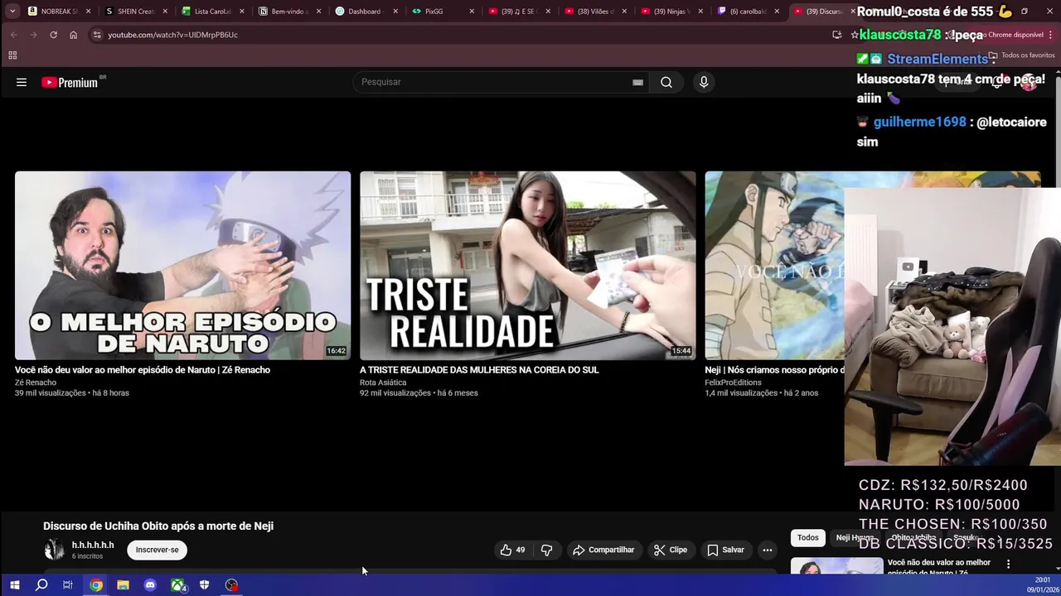This screenshot has width=1061, height=596.
Task: Open FelixProEditions channel link
Action: (x=733, y=382)
